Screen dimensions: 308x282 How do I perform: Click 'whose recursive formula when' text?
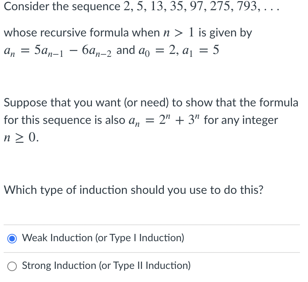pyautogui.click(x=82, y=33)
